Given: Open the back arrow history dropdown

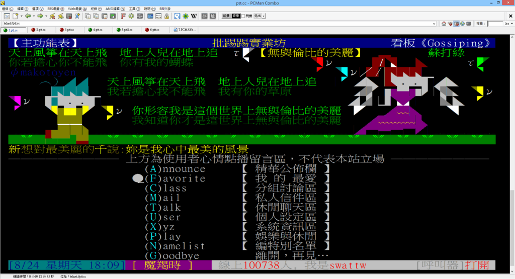Looking at the screenshot, I should click(34, 16).
